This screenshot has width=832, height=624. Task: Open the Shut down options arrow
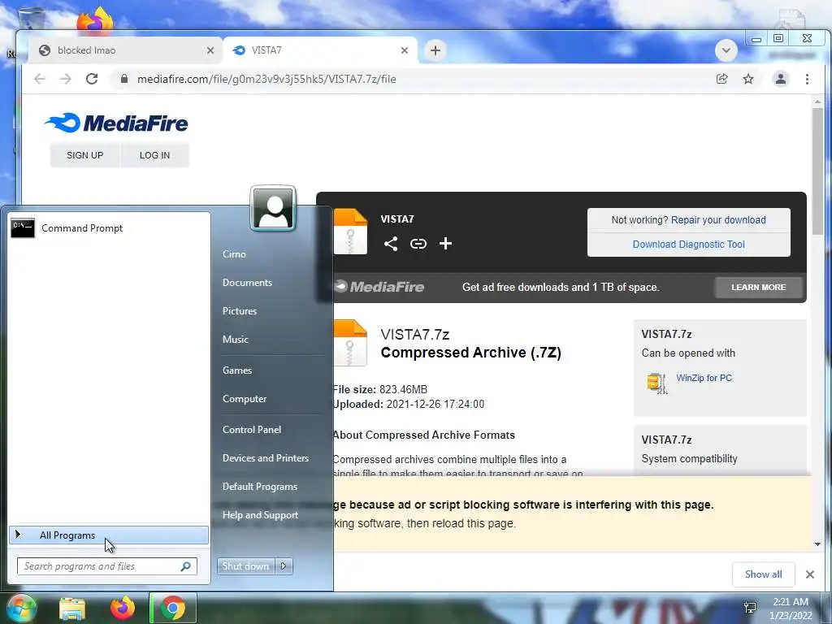[x=284, y=566]
